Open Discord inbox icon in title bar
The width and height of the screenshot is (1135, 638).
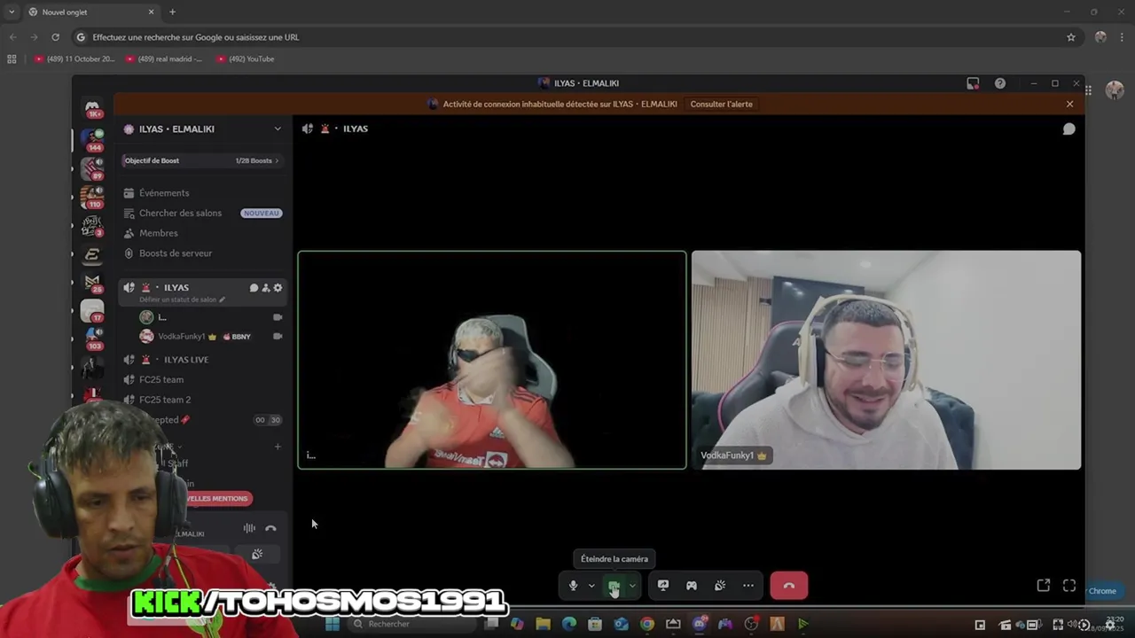point(973,83)
